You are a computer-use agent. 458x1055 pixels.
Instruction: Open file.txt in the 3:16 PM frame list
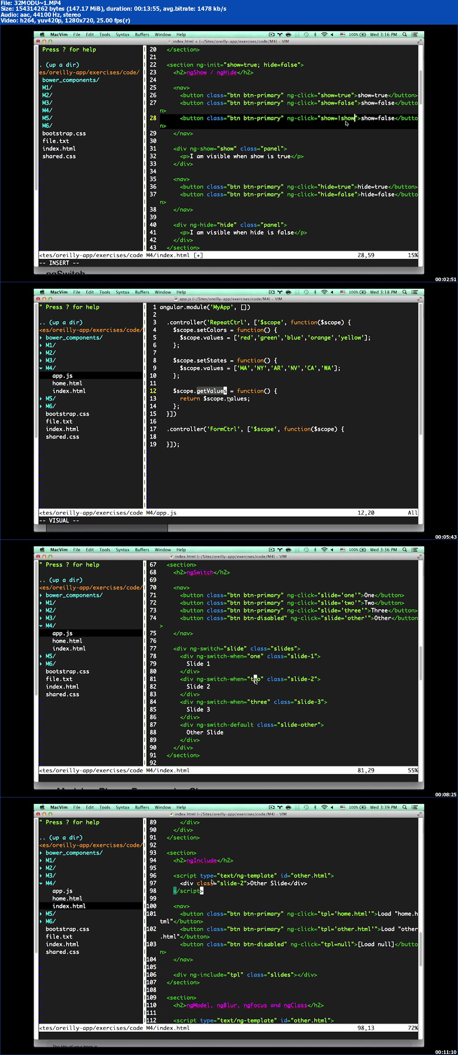click(55, 141)
